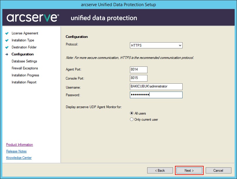Image resolution: width=237 pixels, height=179 pixels.
Task: Open the Product Information link
Action: coord(20,145)
